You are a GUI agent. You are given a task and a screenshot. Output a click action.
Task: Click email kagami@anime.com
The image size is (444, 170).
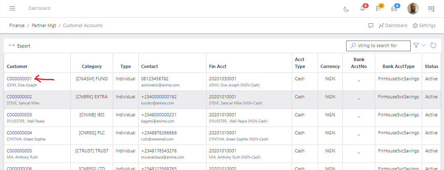click(158, 121)
